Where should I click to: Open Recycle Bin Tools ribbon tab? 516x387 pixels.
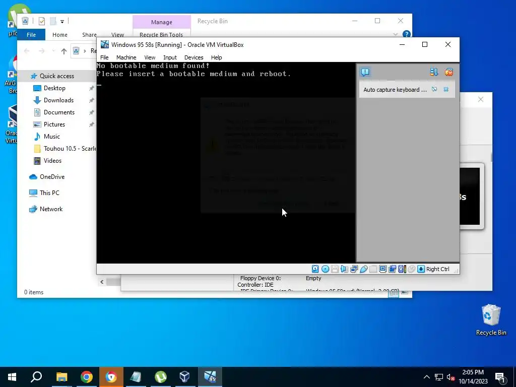[x=161, y=34]
